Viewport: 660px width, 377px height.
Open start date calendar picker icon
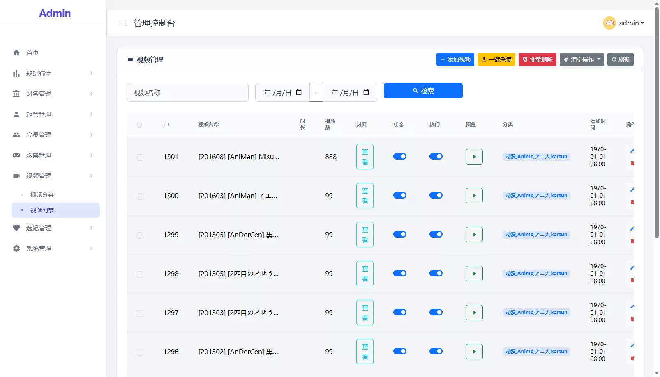click(x=299, y=92)
